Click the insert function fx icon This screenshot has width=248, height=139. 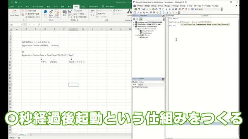[x=39, y=25]
